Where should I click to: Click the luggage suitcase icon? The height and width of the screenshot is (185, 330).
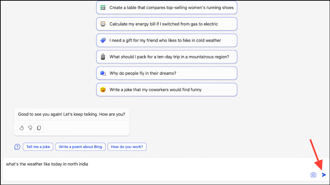pyautogui.click(x=103, y=57)
